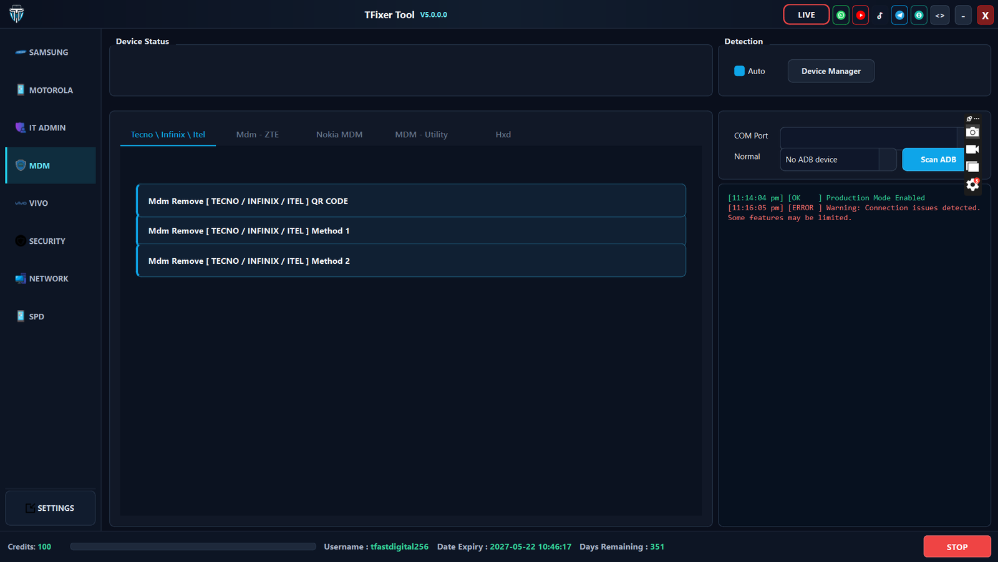This screenshot has width=998, height=562.
Task: Click the Production Mode Enabled log line
Action: (826, 198)
